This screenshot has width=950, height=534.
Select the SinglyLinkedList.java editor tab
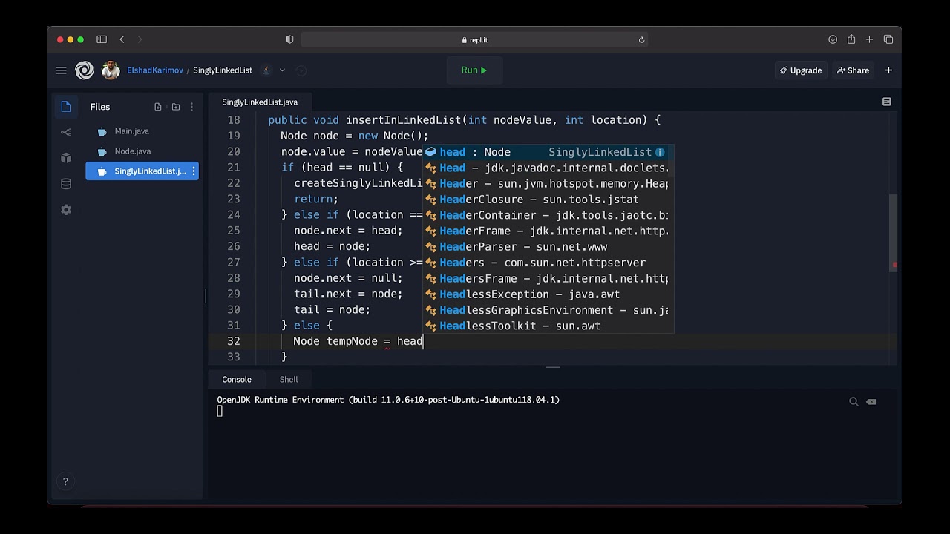coord(260,102)
